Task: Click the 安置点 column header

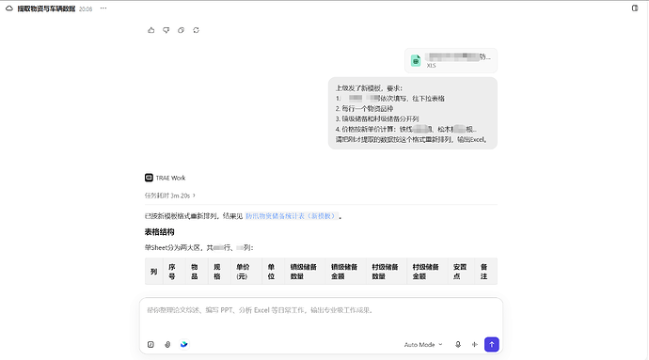Action: point(460,272)
